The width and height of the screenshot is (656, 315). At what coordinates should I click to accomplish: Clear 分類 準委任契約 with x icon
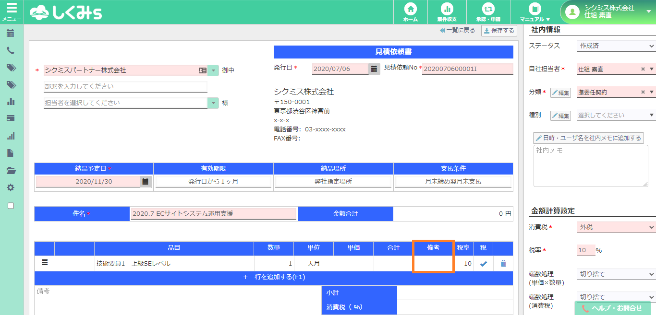click(x=643, y=92)
